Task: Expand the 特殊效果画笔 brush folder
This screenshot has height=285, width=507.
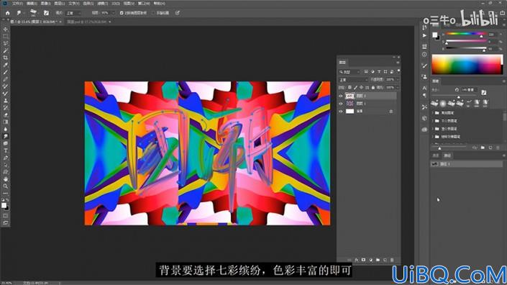Action: (x=433, y=137)
